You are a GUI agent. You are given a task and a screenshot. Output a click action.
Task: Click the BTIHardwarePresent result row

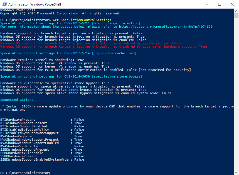[42, 120]
